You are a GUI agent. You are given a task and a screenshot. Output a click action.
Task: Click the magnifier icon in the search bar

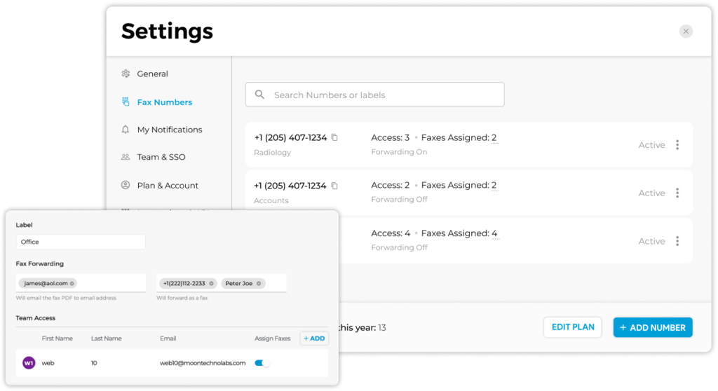pyautogui.click(x=259, y=95)
